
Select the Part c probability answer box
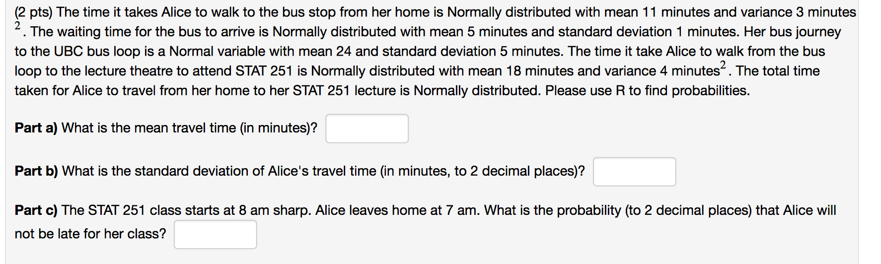coord(216,234)
